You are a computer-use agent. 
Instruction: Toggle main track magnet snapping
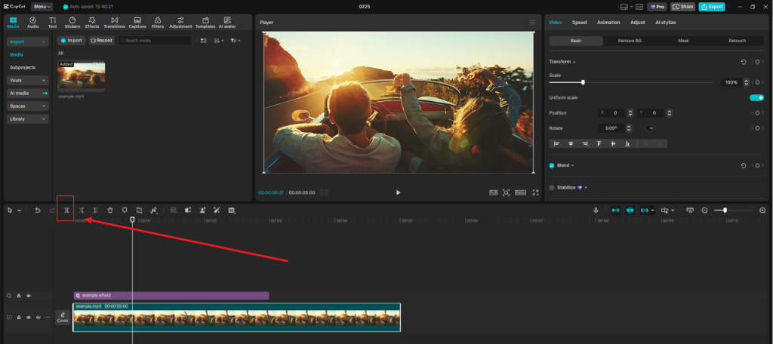(x=615, y=210)
